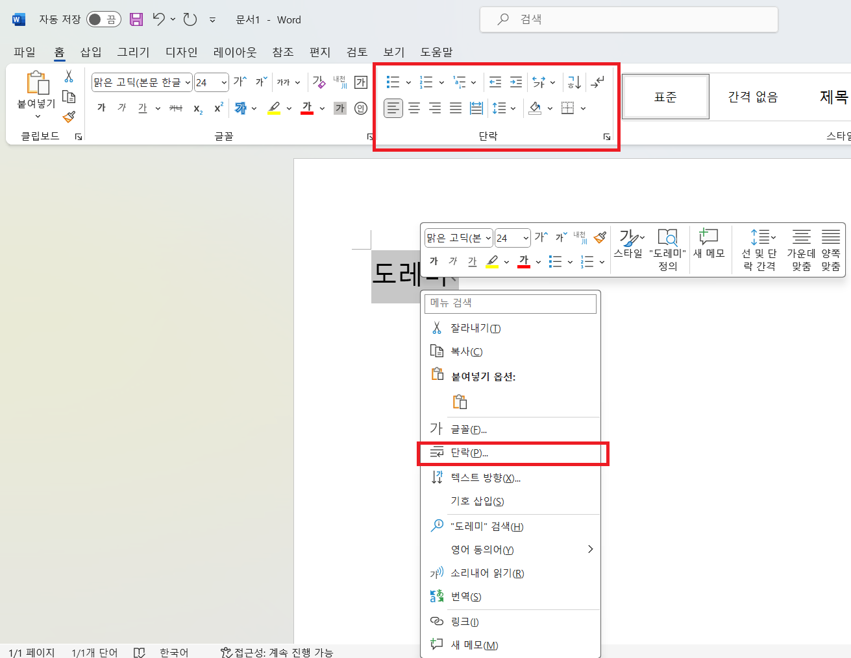The height and width of the screenshot is (658, 851).
Task: Click the numbering list icon in ribbon
Action: [x=426, y=82]
